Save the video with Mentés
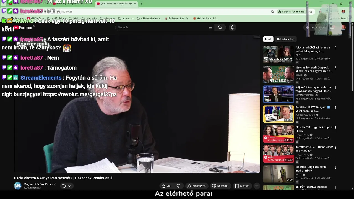The image size is (354, 199). (x=242, y=186)
